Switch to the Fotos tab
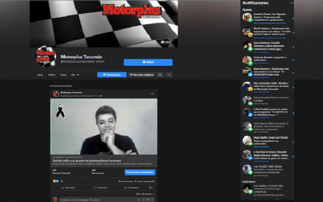 (63, 75)
